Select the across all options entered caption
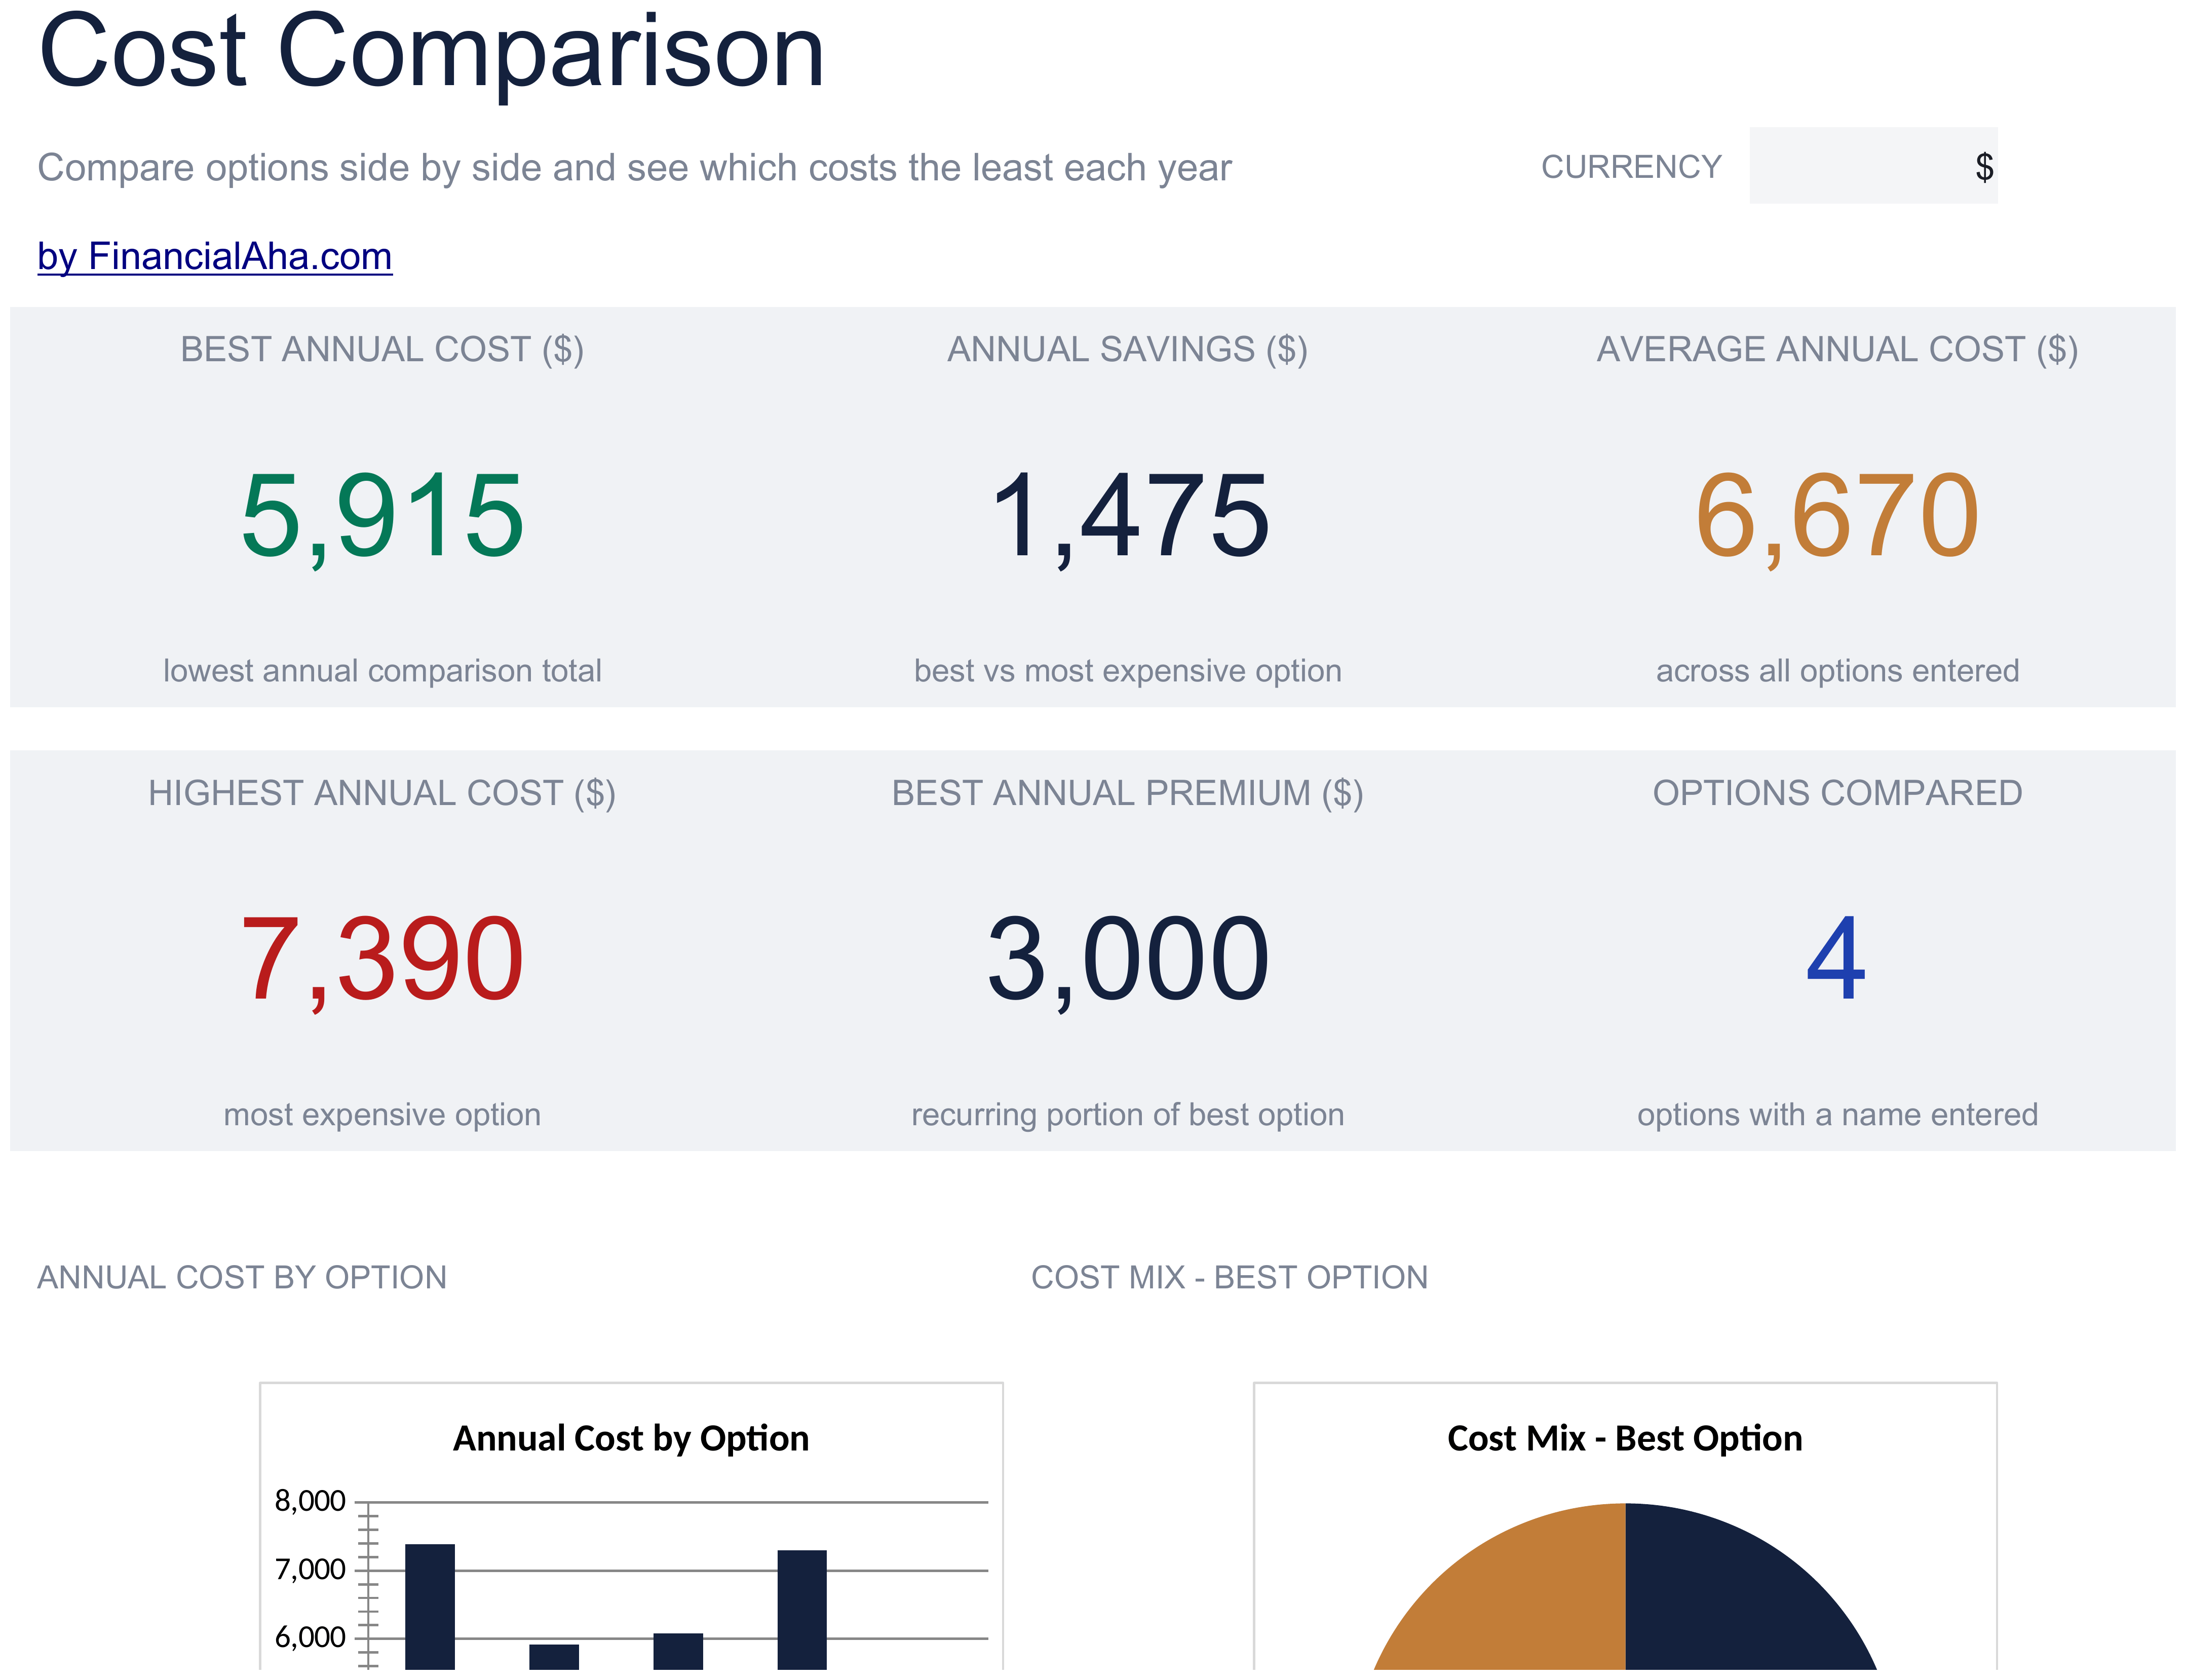This screenshot has height=1680, width=2186. [x=1837, y=670]
